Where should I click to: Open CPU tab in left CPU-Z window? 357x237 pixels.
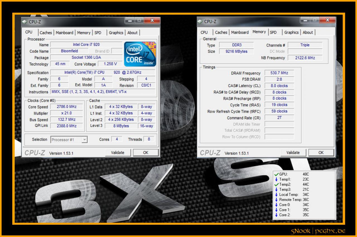(29, 32)
